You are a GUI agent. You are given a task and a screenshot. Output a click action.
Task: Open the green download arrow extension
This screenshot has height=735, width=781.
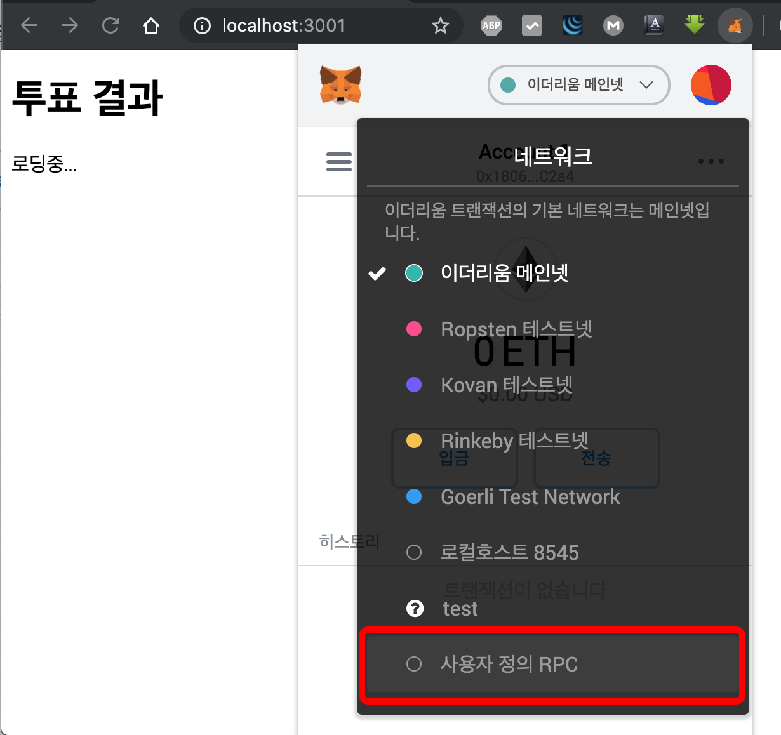[695, 25]
